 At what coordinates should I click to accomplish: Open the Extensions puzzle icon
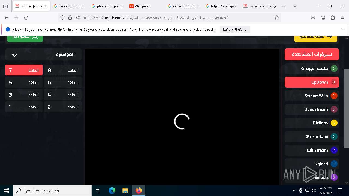tap(333, 17)
